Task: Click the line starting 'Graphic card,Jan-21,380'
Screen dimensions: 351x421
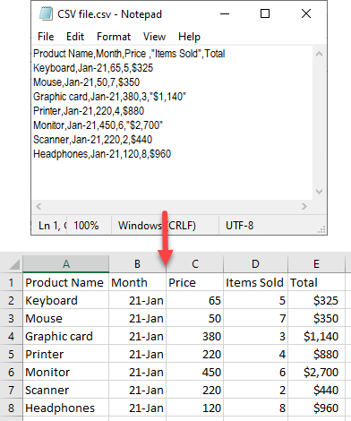Action: point(109,97)
